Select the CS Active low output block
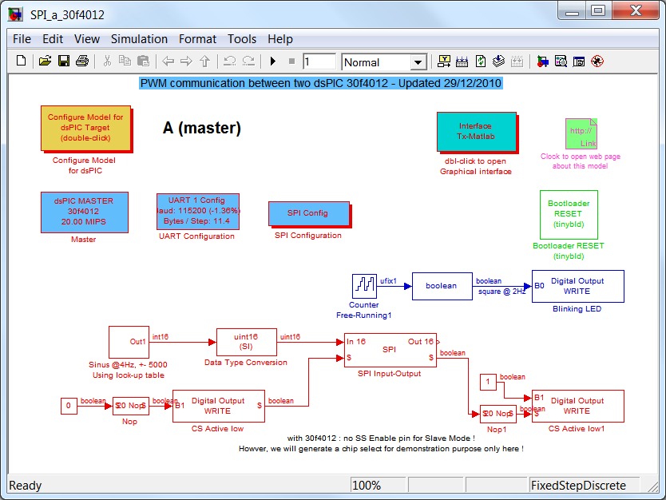666x500 pixels. [219, 406]
